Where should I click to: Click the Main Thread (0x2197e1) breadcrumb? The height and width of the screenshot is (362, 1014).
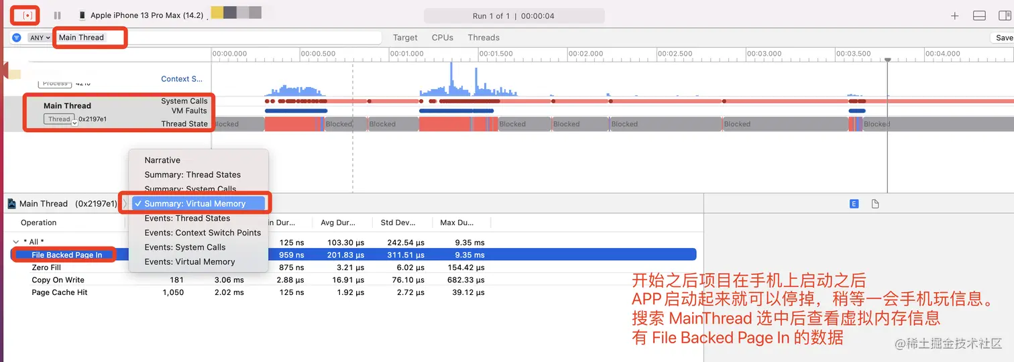point(68,203)
